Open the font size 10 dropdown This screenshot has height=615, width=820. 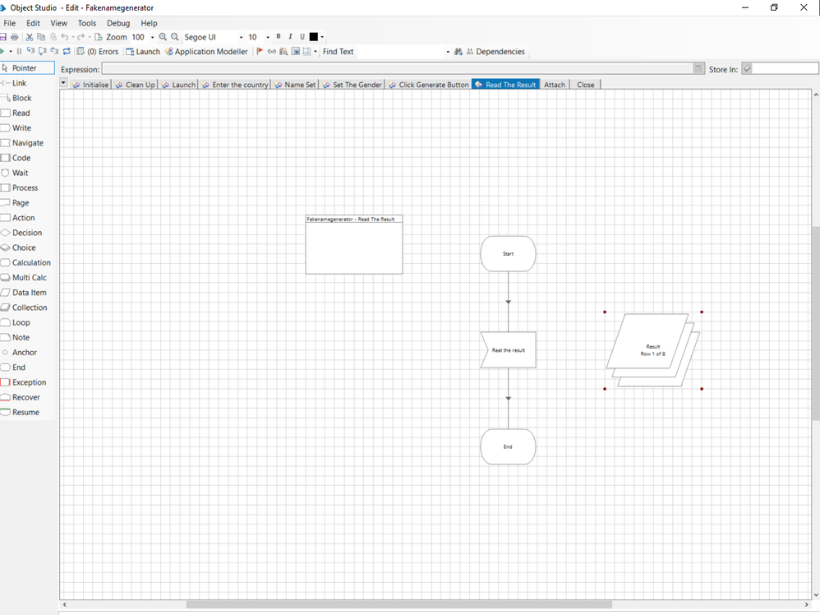(x=268, y=37)
